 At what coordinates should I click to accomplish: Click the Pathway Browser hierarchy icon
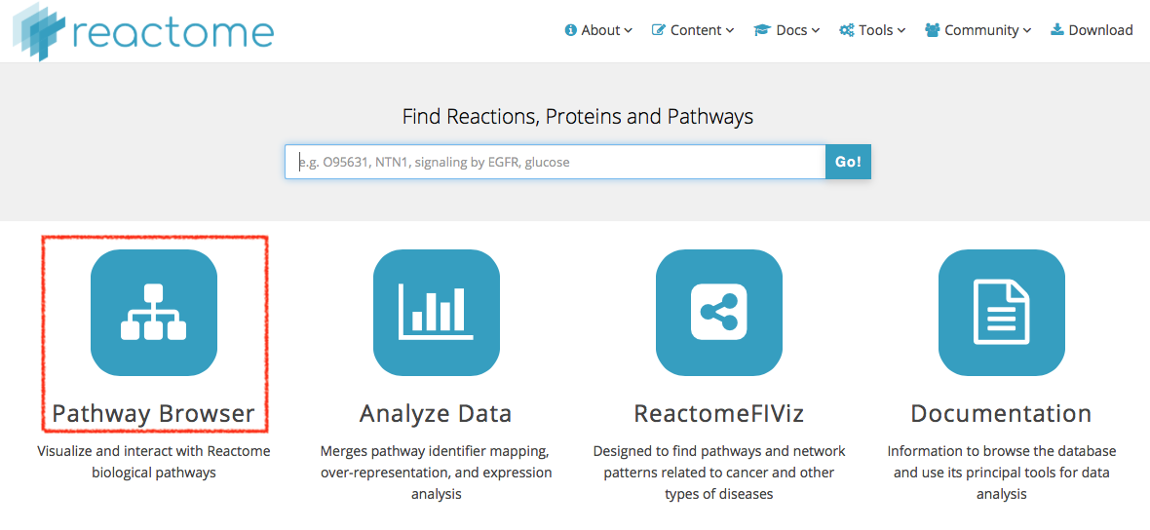[x=154, y=312]
